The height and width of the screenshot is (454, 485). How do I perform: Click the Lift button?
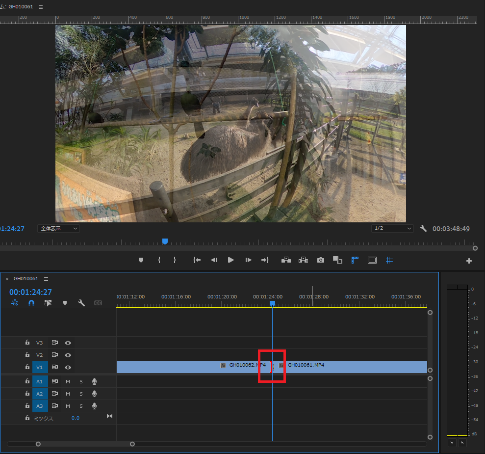[x=286, y=260]
